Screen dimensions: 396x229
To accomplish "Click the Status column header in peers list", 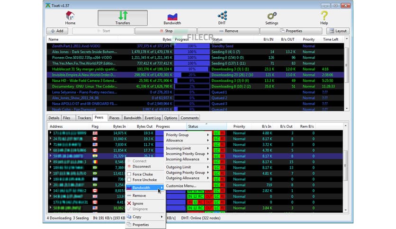I will (193, 126).
